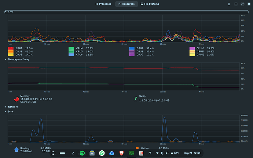
Task: Click the workspace switcher pill
Action: 62,153
